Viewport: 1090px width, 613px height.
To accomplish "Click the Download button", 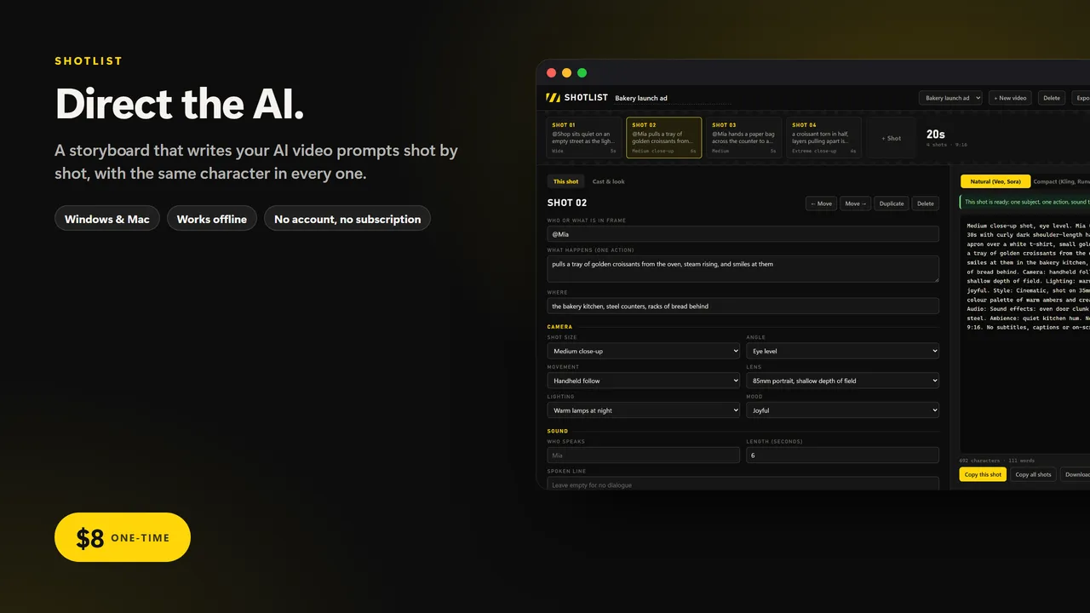I will pos(1076,474).
